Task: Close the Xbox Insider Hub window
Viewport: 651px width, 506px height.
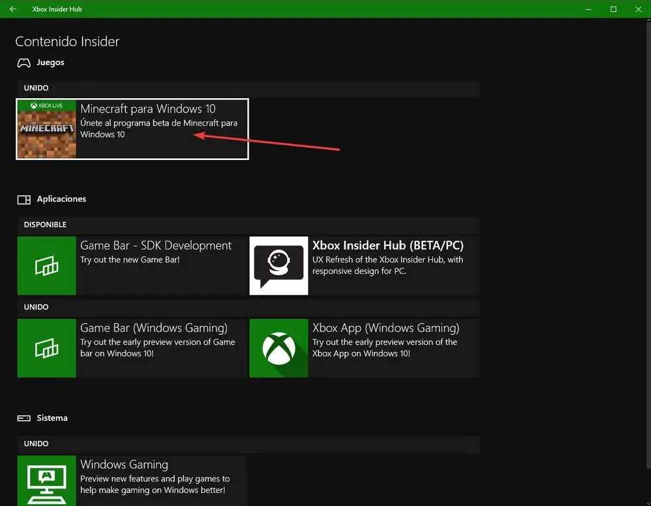Action: [638, 9]
